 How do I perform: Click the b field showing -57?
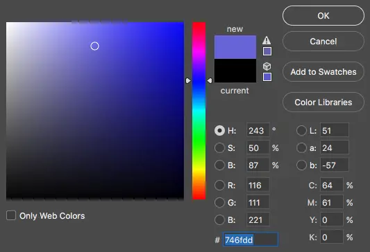click(x=334, y=165)
